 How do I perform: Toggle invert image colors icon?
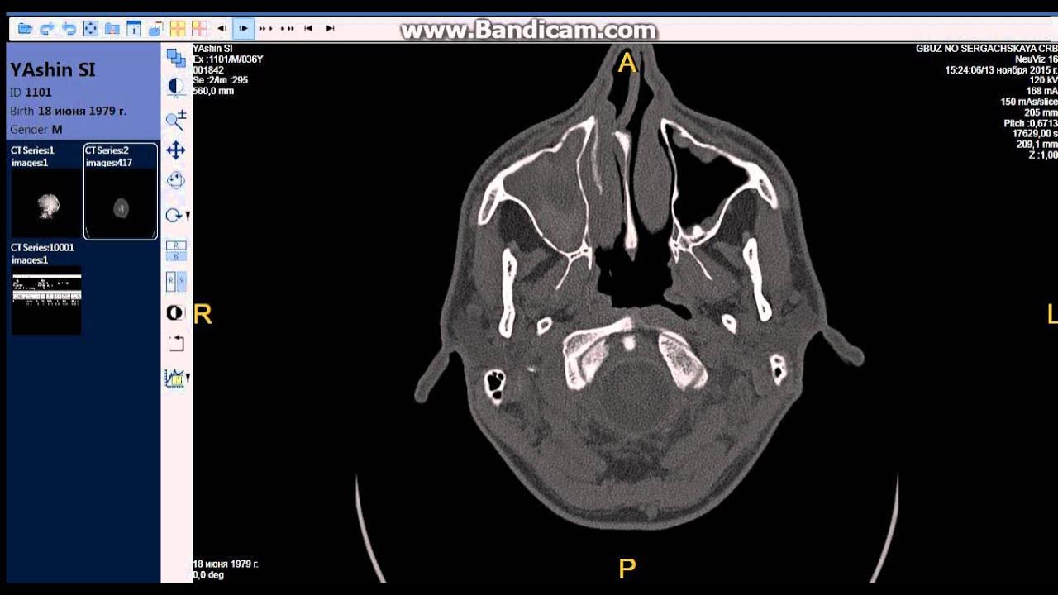(x=176, y=312)
